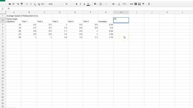Format as percent
Viewport: 193px width, 108px height.
[31, 4]
